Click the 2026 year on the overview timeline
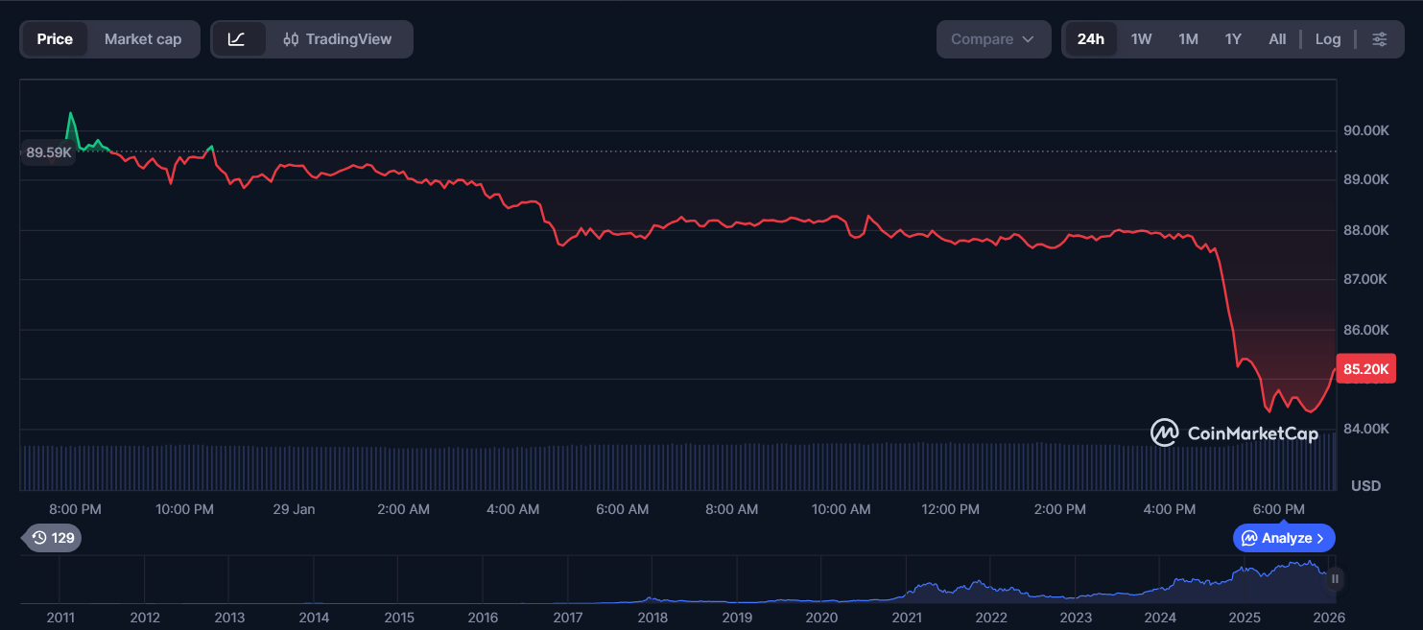 (1329, 618)
